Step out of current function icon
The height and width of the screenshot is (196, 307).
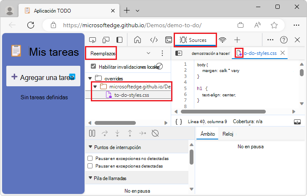130,134
